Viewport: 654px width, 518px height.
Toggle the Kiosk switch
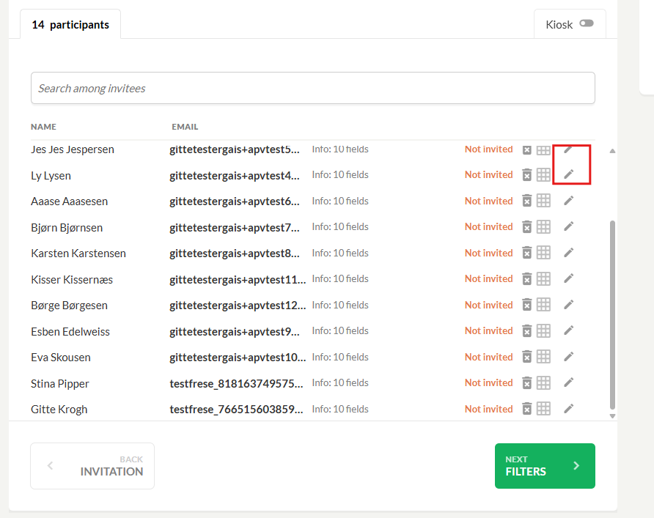click(587, 23)
